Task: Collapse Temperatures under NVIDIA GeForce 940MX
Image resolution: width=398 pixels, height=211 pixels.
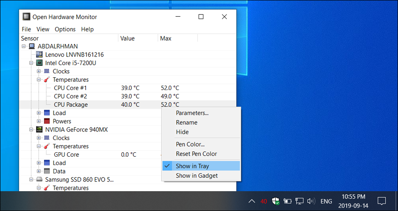Action: tap(38, 146)
